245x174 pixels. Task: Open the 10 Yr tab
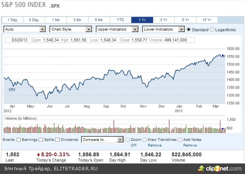pos(207,20)
